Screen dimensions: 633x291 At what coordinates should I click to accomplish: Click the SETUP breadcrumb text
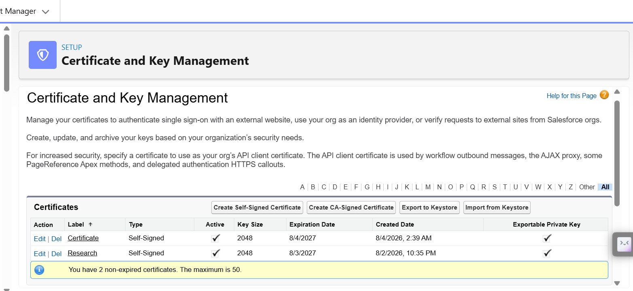click(72, 47)
